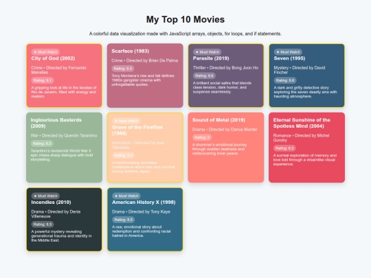Click the rating pill on Inglourious Basterds card
The image size is (371, 278).
coord(42,143)
